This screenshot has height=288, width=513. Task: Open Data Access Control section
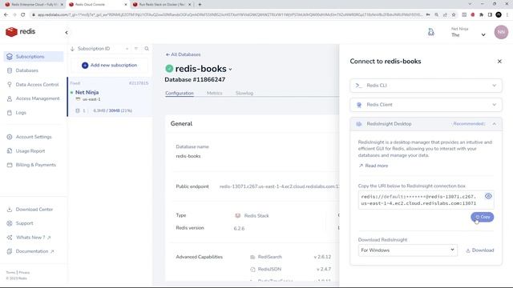(34, 85)
